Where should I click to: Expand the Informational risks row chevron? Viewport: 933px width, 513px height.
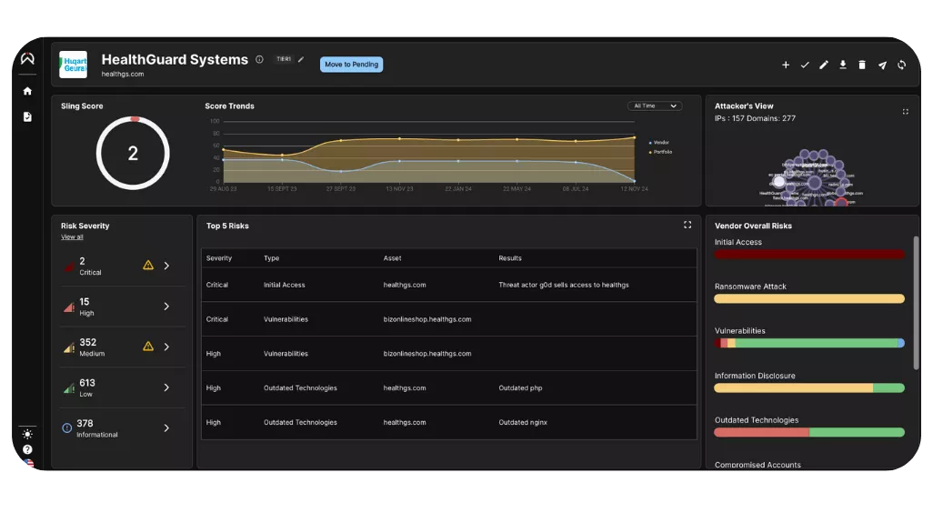[166, 427]
